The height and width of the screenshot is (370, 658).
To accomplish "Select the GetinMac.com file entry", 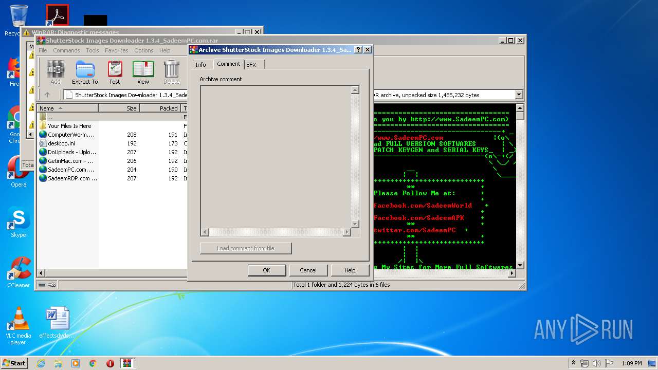I will pyautogui.click(x=67, y=161).
